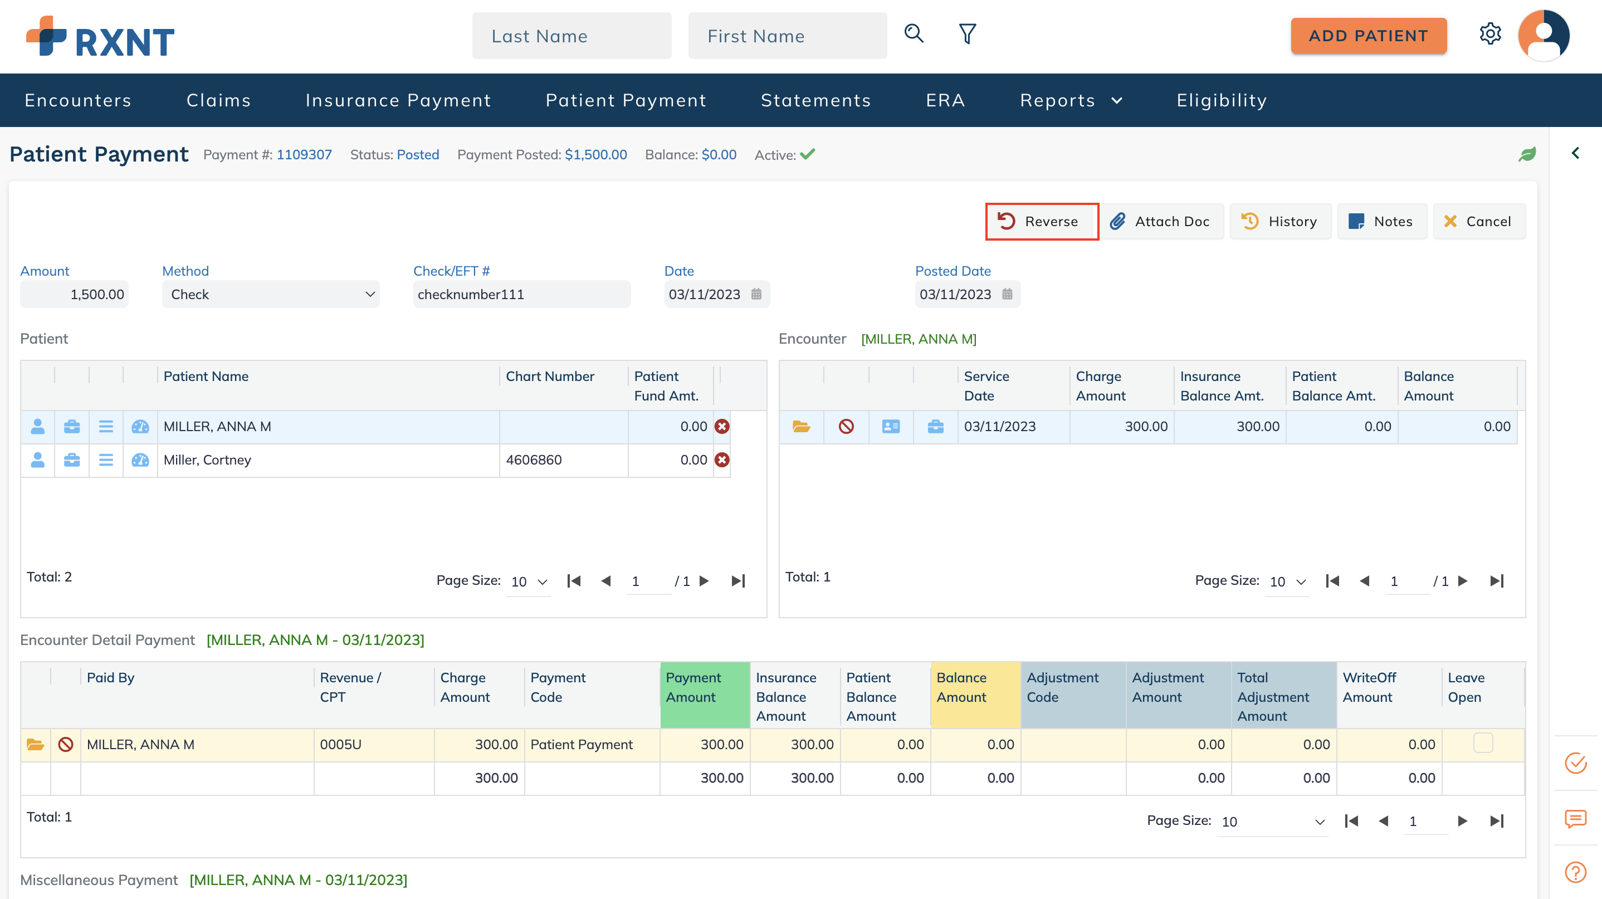Image resolution: width=1602 pixels, height=899 pixels.
Task: Open briefcase icon for Miller, Cortney
Action: click(x=71, y=460)
